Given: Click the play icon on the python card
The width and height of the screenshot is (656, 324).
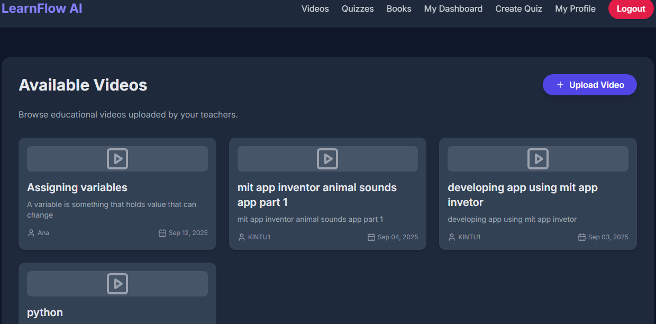Looking at the screenshot, I should (x=117, y=284).
